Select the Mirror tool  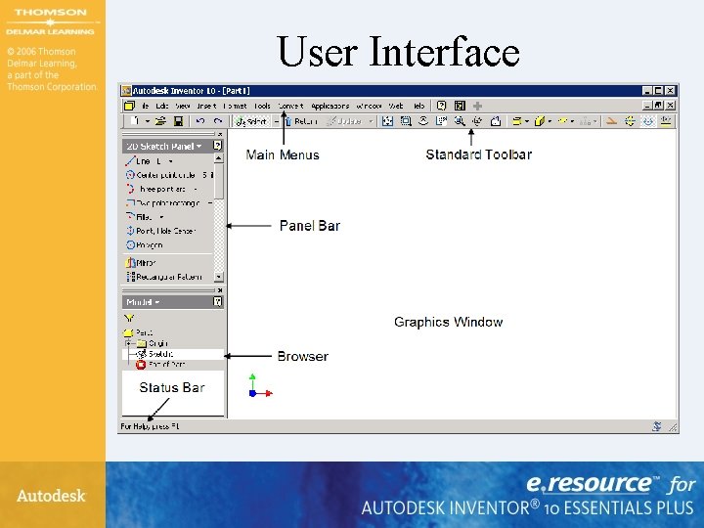pyautogui.click(x=141, y=263)
